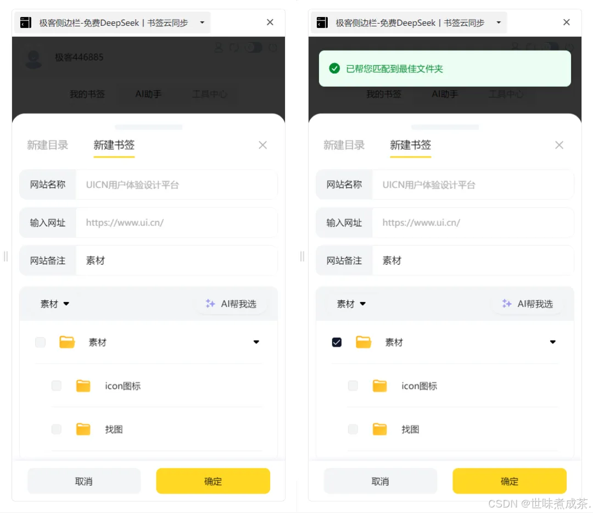Open the extension title dropdown in left panel
The image size is (593, 513).
tap(202, 23)
